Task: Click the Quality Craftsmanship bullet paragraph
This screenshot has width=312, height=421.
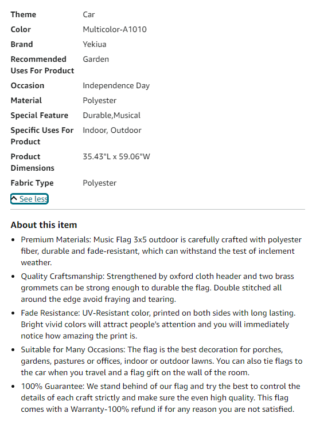Action: tap(158, 288)
